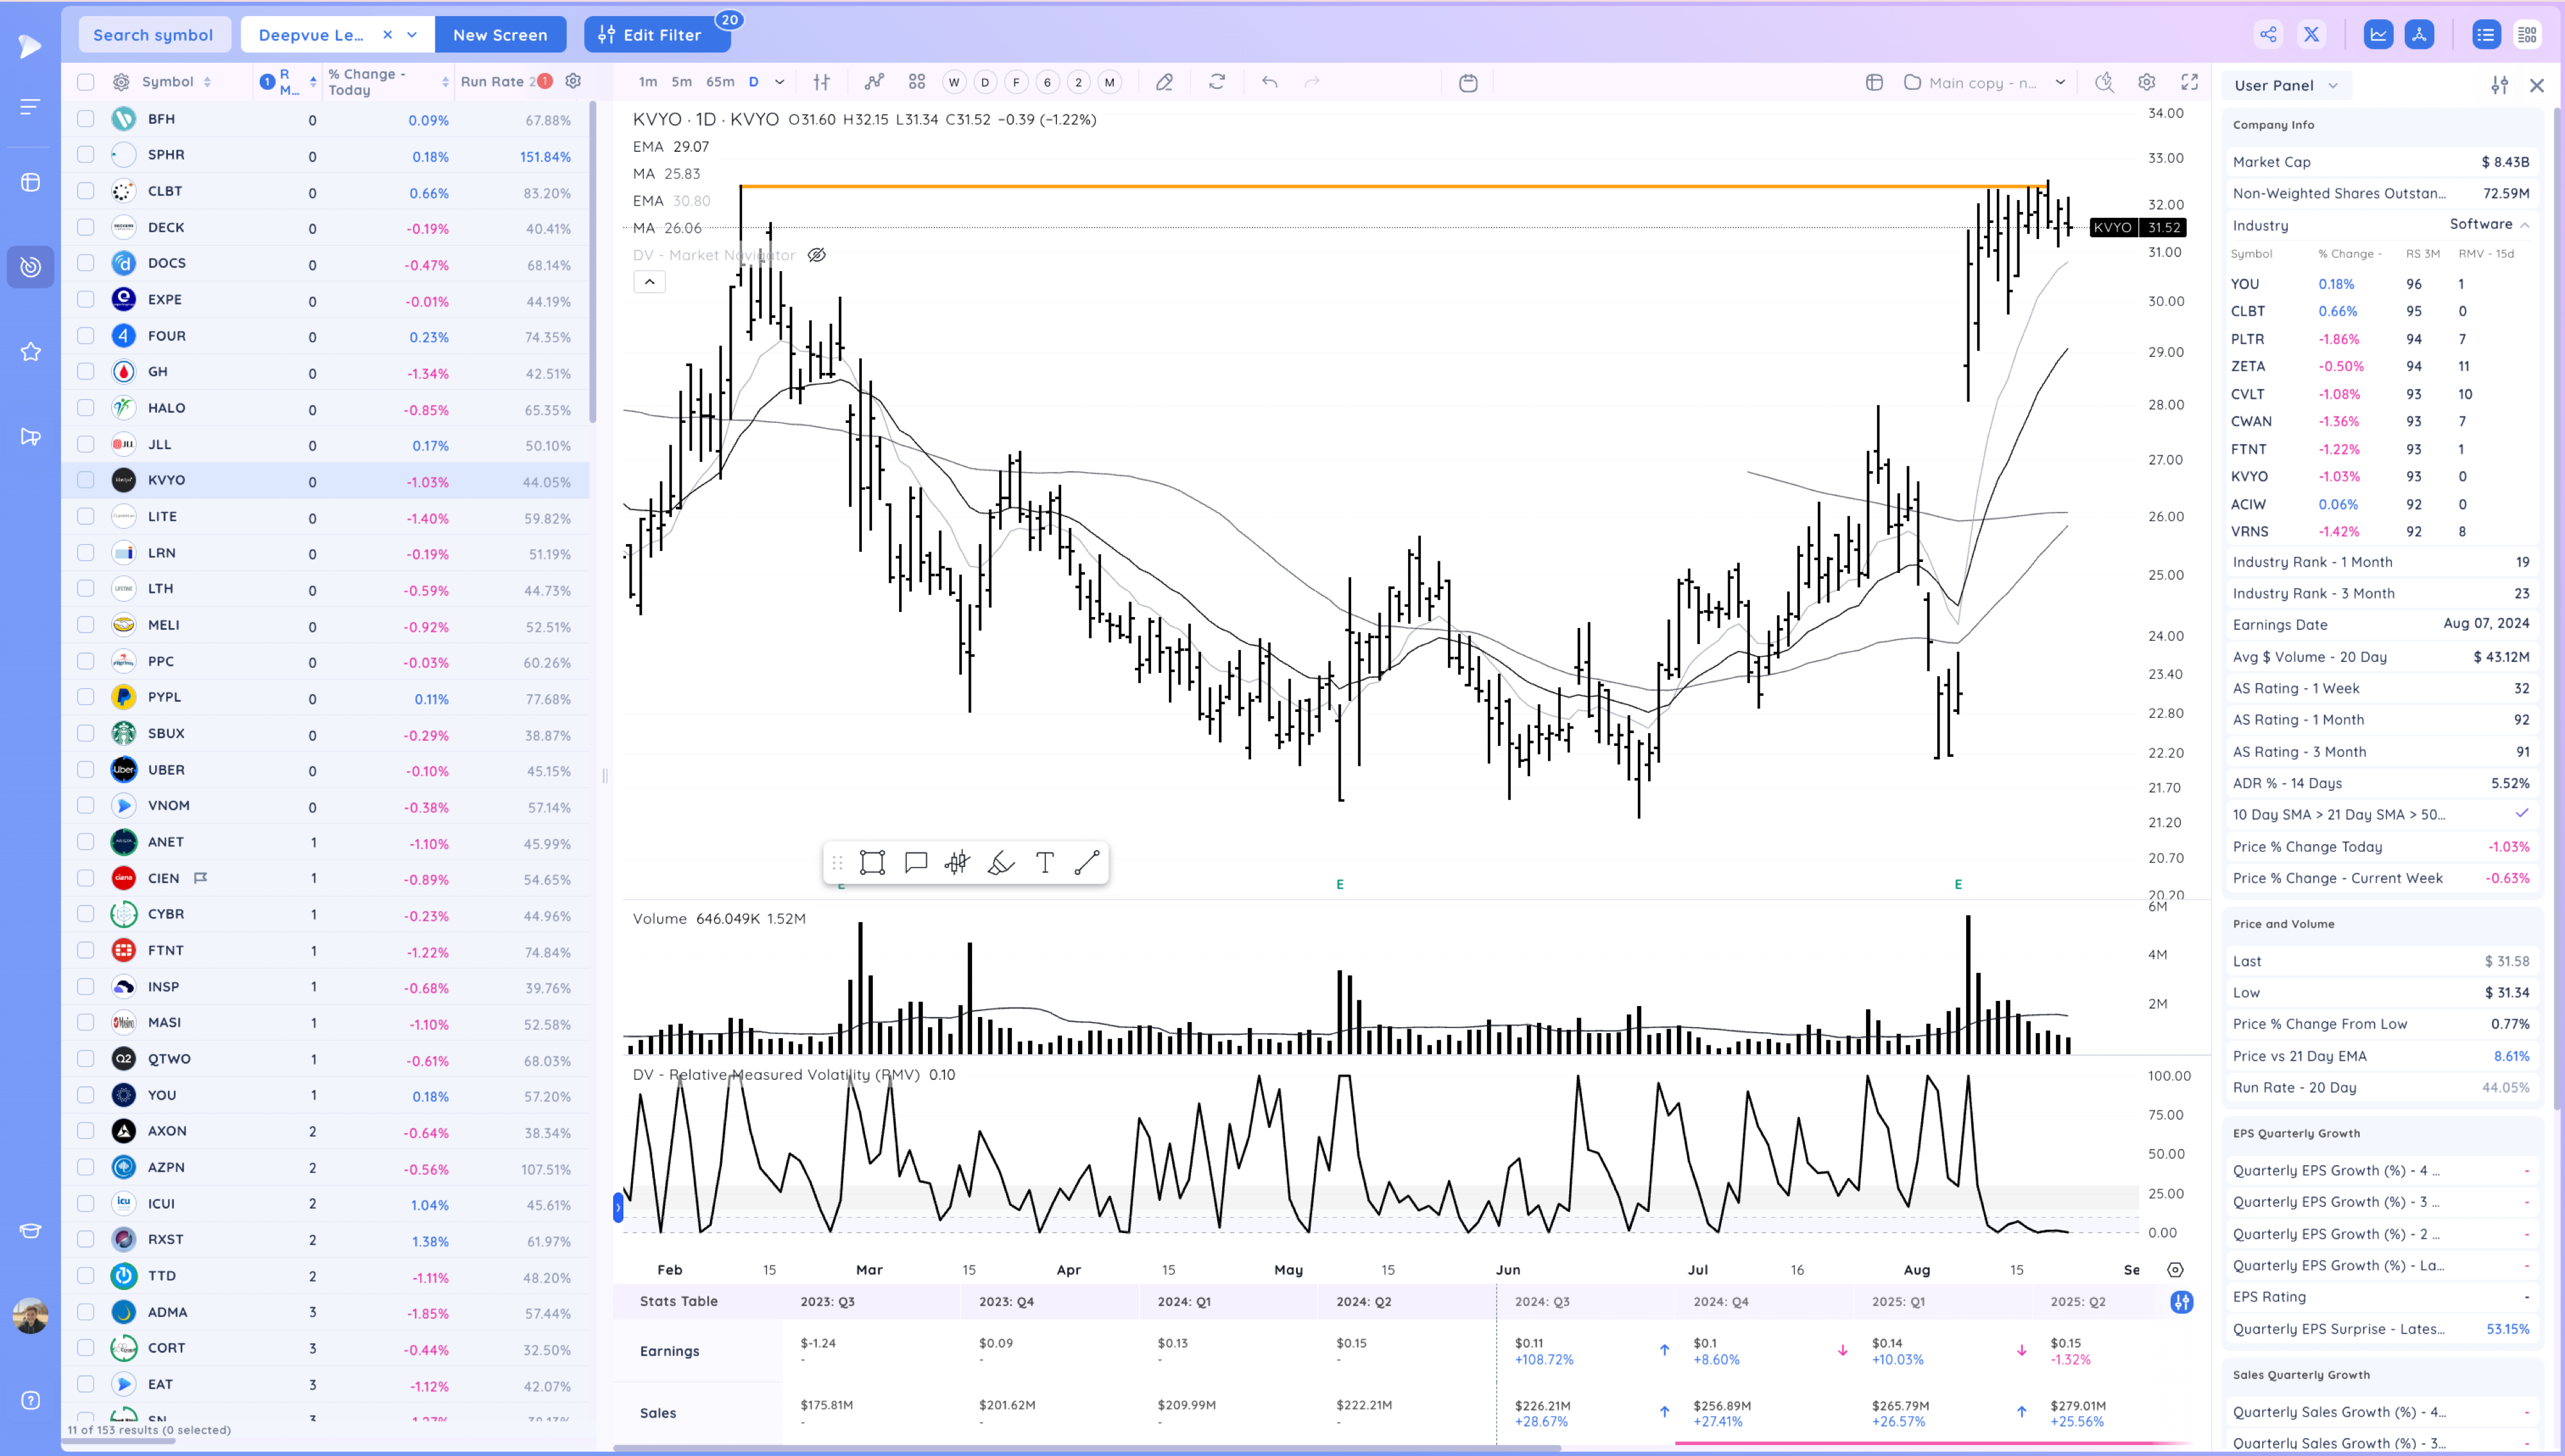The width and height of the screenshot is (2565, 1456).
Task: Tick the checkbox for PYPL row
Action: tap(86, 697)
